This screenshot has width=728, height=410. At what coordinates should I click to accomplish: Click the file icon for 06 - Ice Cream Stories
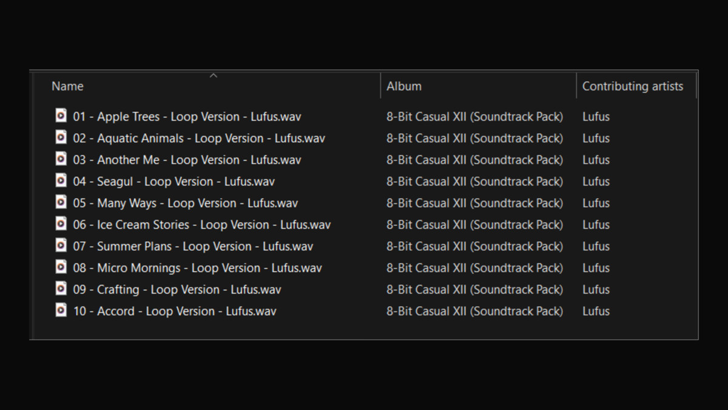[x=61, y=224]
